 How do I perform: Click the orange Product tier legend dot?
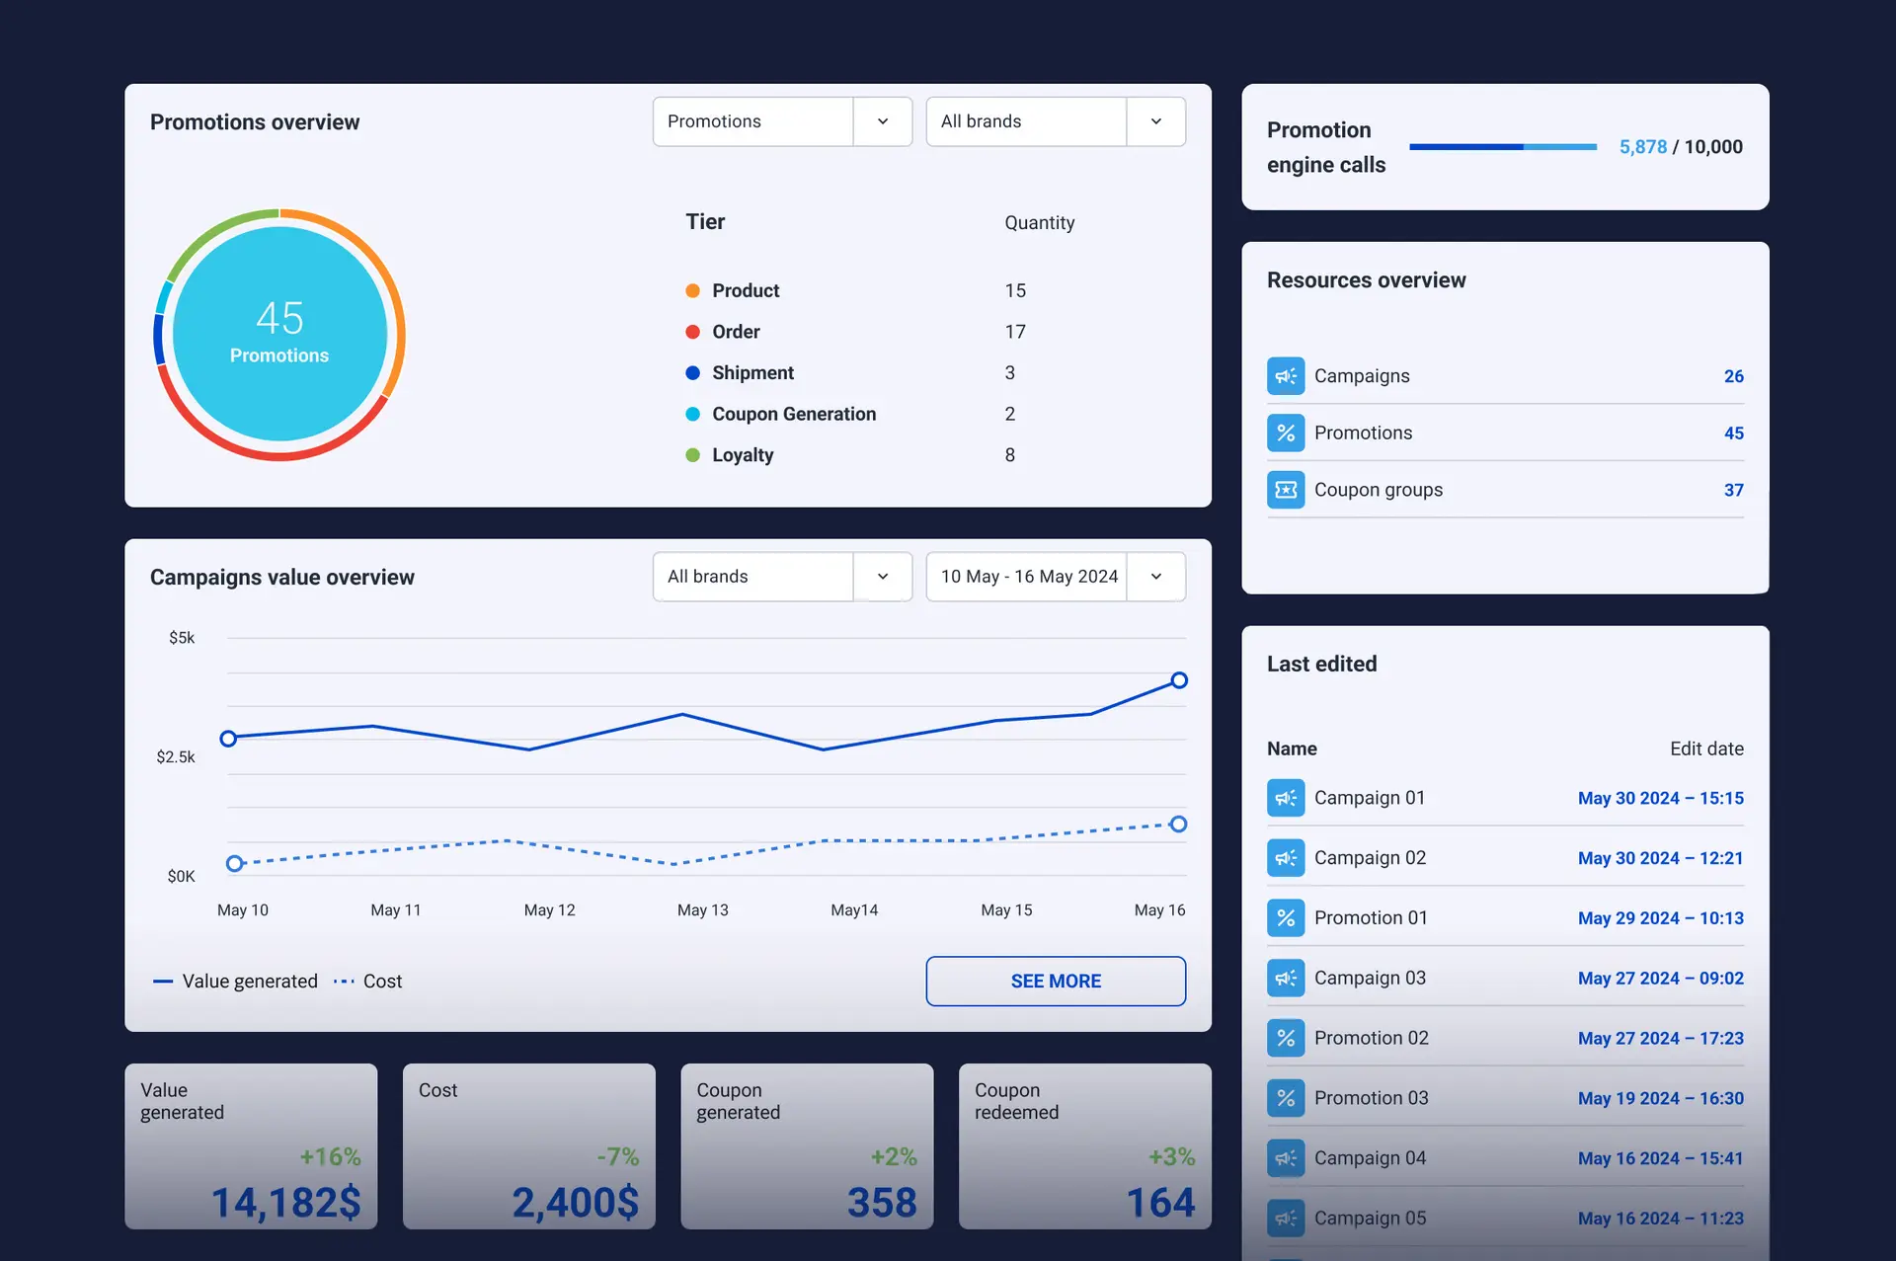[692, 290]
